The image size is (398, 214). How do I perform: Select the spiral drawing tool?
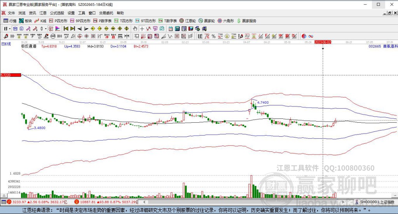(x=39, y=36)
